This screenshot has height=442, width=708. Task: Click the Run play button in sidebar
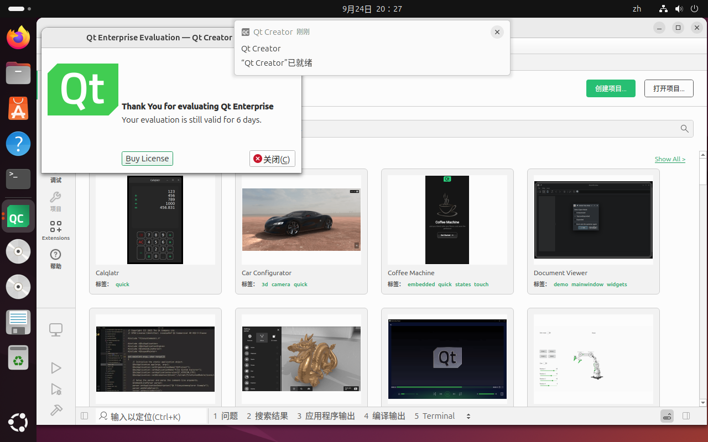(x=56, y=368)
